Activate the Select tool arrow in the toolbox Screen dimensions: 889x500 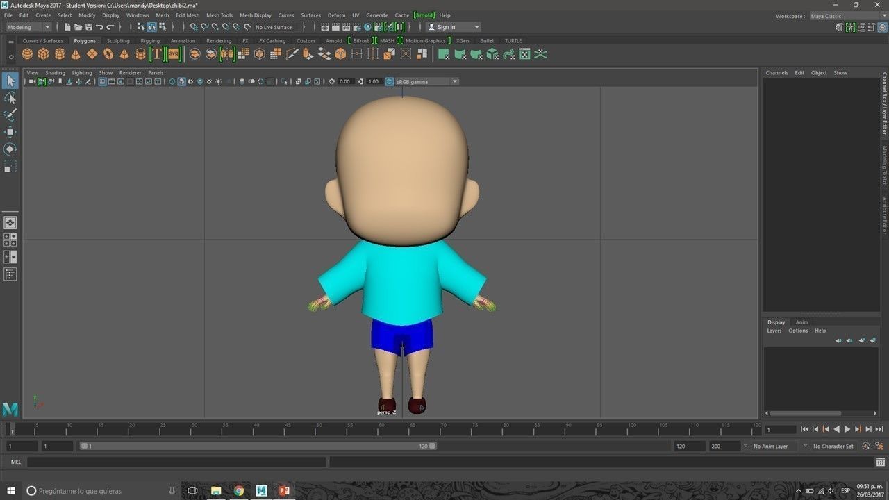pos(10,81)
